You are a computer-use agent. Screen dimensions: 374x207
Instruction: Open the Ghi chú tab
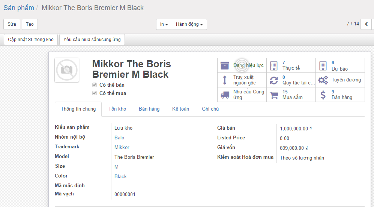click(210, 109)
